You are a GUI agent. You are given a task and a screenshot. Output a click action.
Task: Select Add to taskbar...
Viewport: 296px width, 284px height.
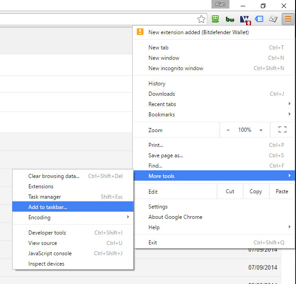73,207
